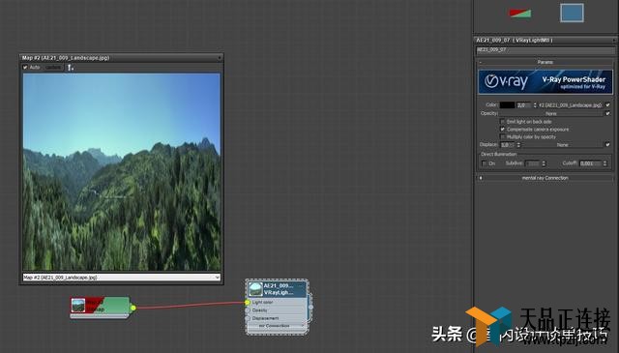Click the Subdivs spinner arrows
The height and width of the screenshot is (353, 619).
point(544,163)
